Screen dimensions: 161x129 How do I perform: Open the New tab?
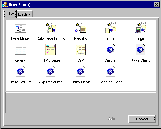click(x=10, y=14)
